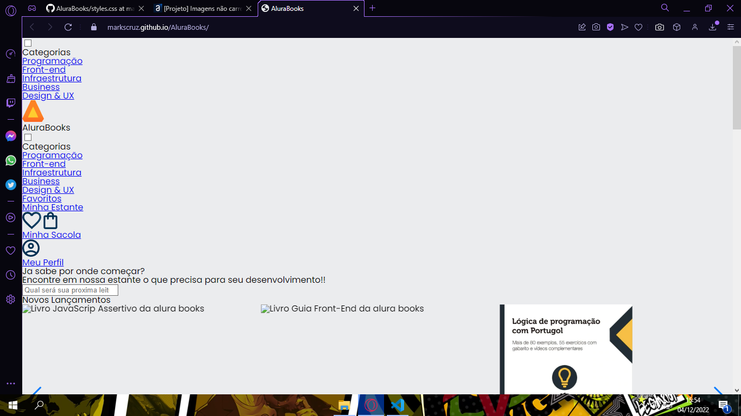Screen dimensions: 741x416
Task: Open the GX Corner gamepad icon
Action: [33, 8]
